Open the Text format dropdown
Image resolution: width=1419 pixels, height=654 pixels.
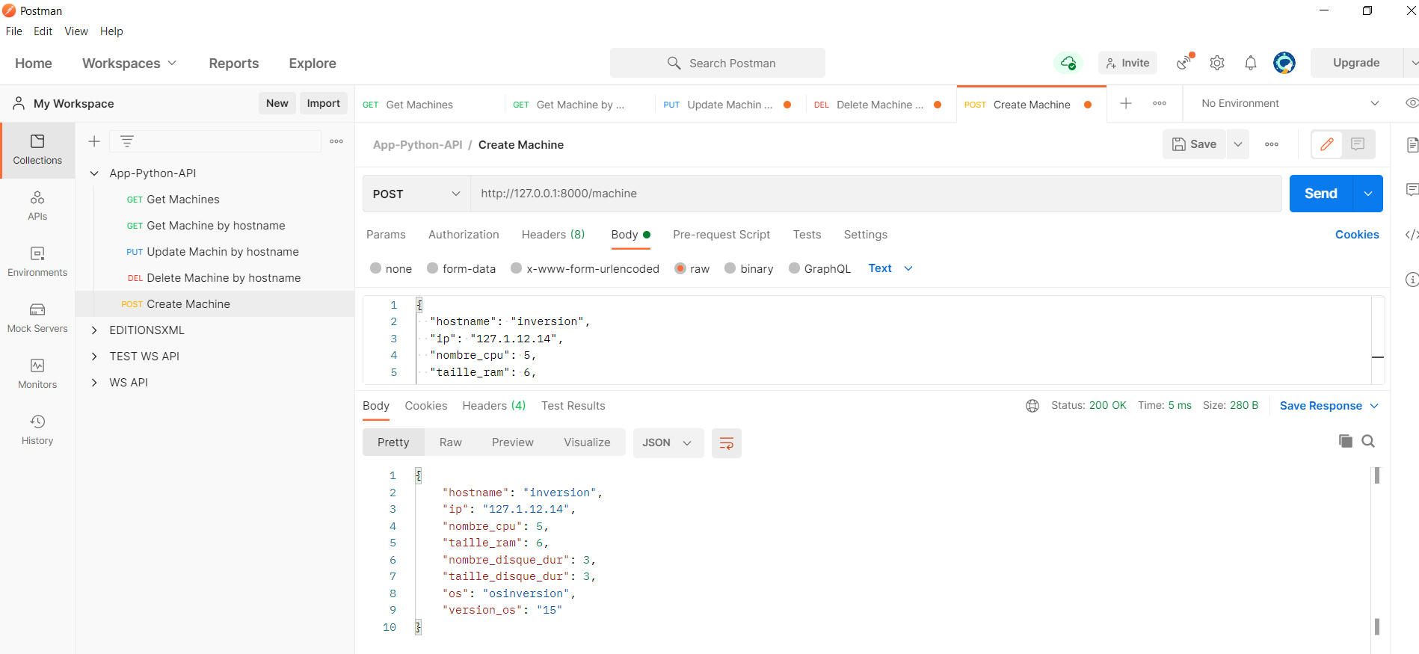(x=890, y=268)
